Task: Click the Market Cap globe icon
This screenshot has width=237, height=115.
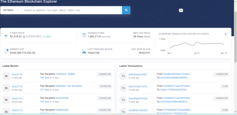Action: pos(6,51)
